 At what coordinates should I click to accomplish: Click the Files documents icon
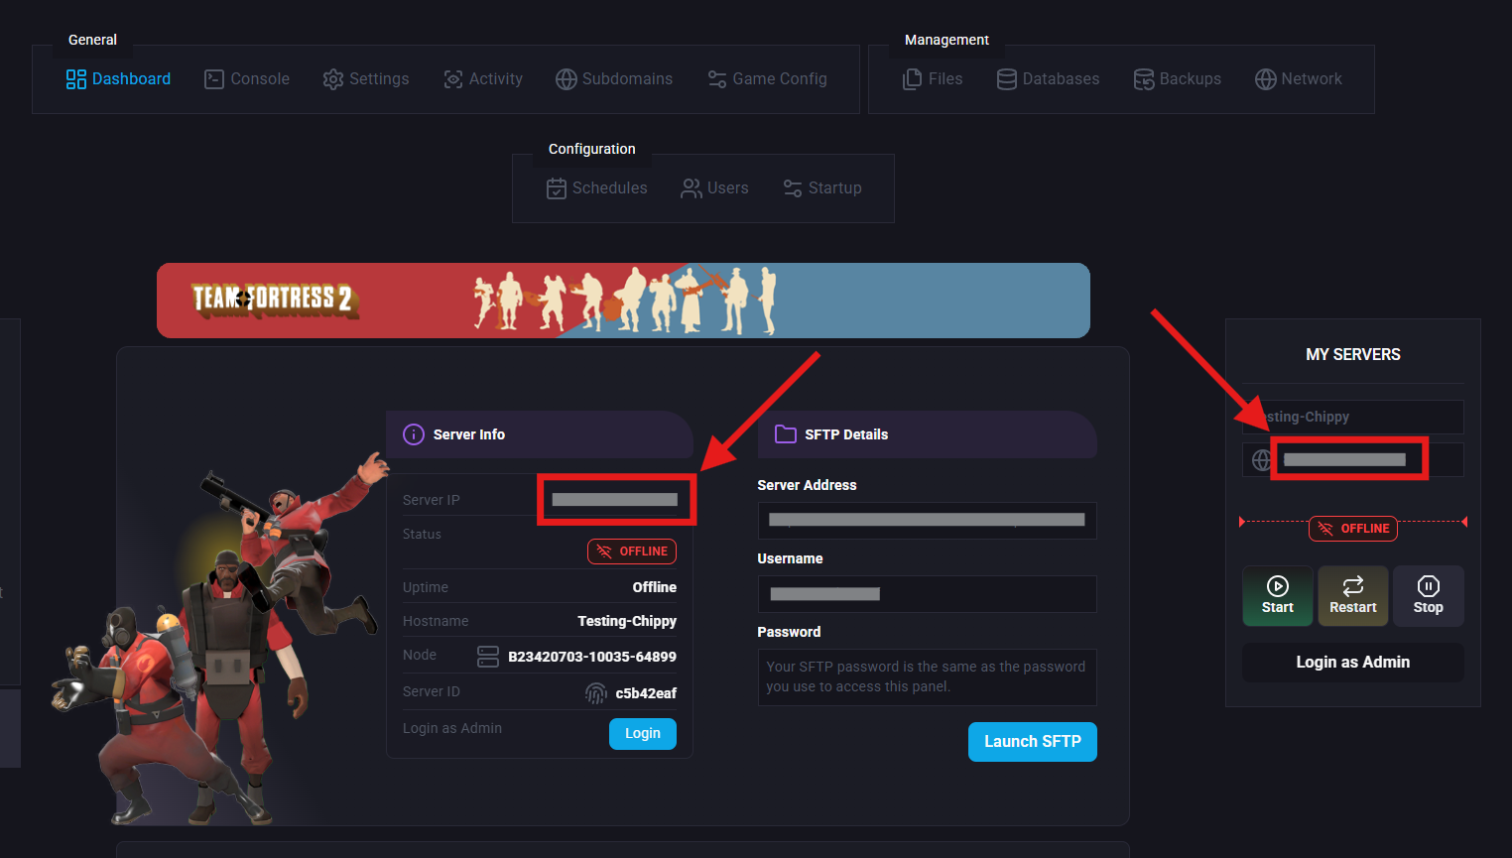(913, 79)
